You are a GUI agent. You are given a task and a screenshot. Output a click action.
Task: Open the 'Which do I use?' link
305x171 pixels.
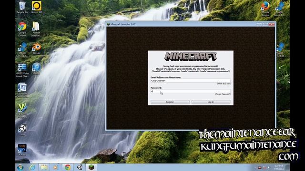point(224,84)
